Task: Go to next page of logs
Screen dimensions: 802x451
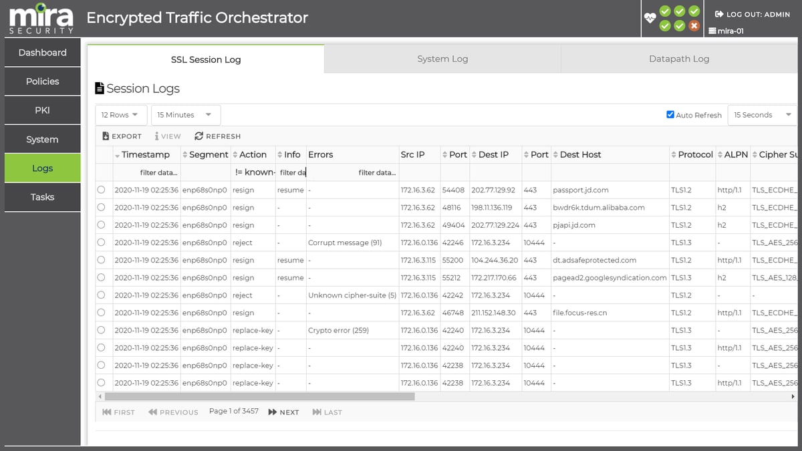Action: coord(283,412)
